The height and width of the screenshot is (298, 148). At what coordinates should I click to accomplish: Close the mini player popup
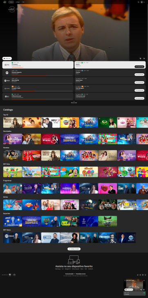click(x=144, y=280)
